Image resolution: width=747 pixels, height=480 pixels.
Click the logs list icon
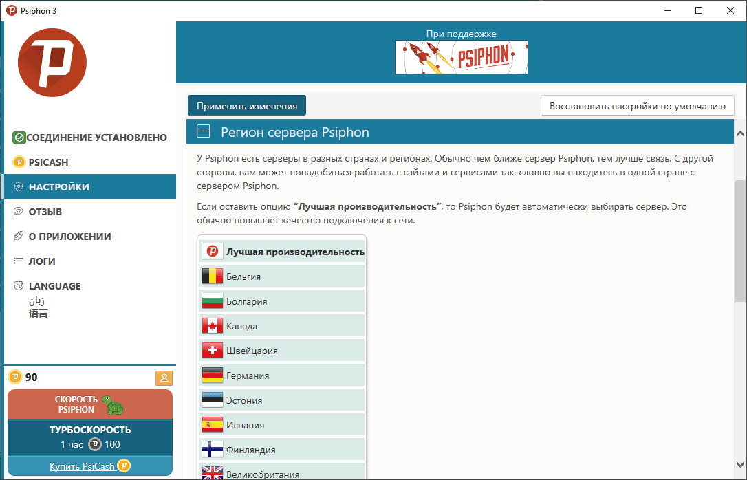[19, 261]
